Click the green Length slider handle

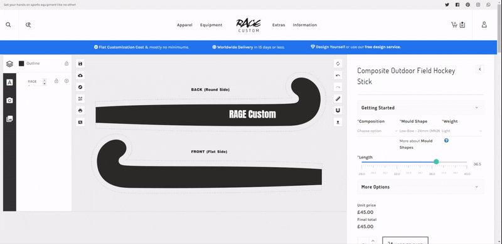436,162
